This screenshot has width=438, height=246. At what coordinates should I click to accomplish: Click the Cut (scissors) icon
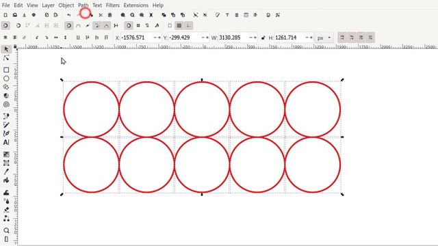[101, 15]
